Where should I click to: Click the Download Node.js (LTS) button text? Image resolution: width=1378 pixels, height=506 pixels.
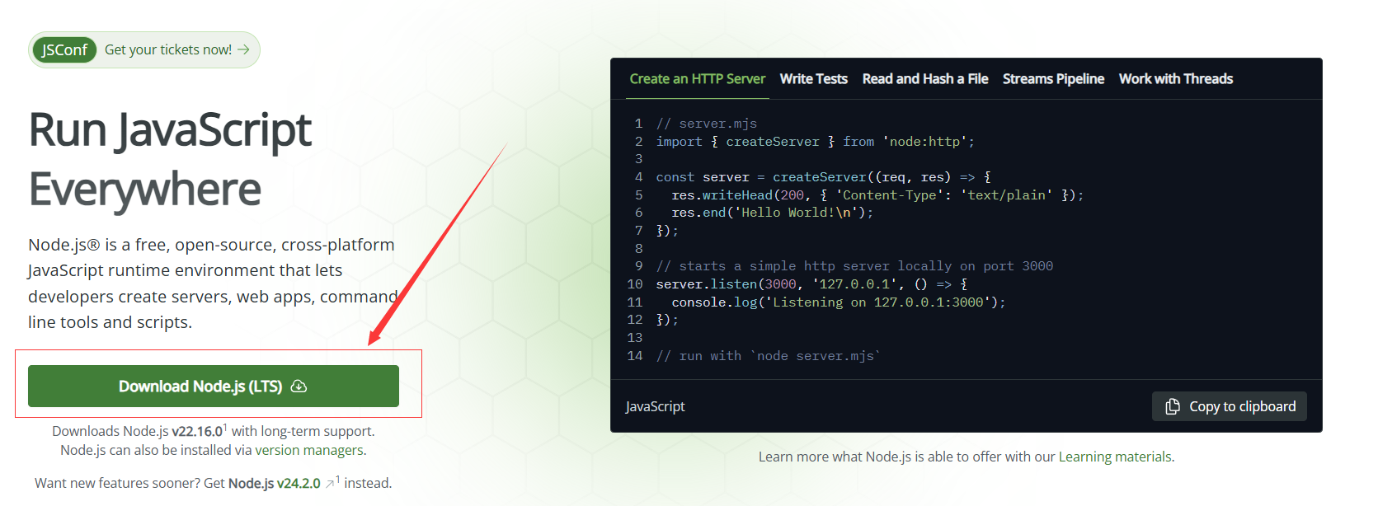tap(200, 387)
